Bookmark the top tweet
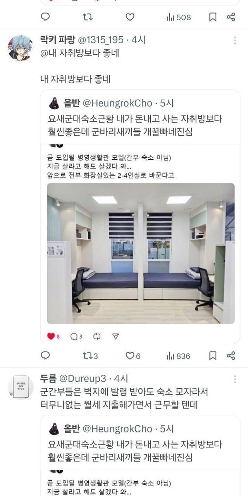Image resolution: width=248 pixels, height=496 pixels. [213, 17]
